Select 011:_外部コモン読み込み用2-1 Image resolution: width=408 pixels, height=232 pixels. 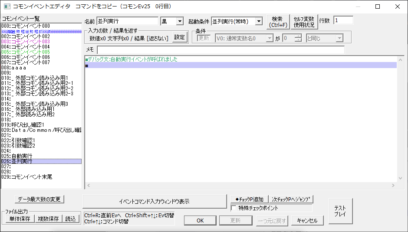pos(41,83)
